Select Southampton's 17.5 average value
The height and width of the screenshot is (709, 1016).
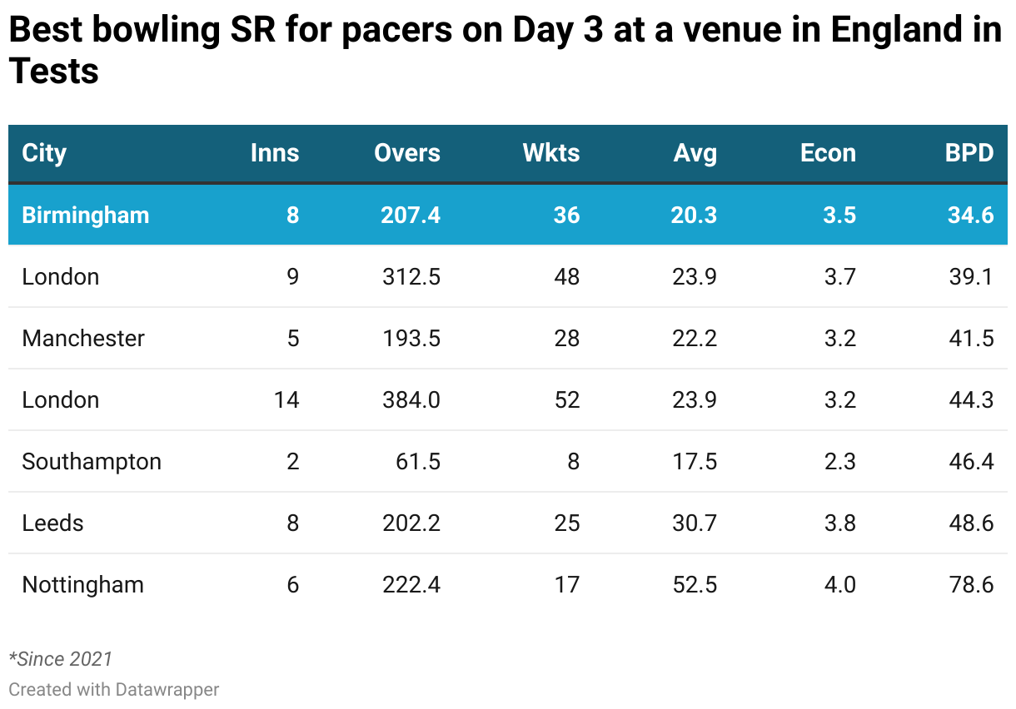(695, 461)
